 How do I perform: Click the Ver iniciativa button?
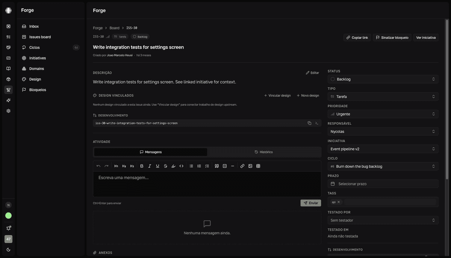tap(426, 38)
